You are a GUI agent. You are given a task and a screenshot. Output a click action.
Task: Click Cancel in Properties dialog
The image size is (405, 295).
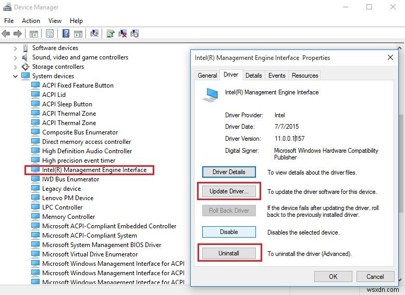[375, 277]
